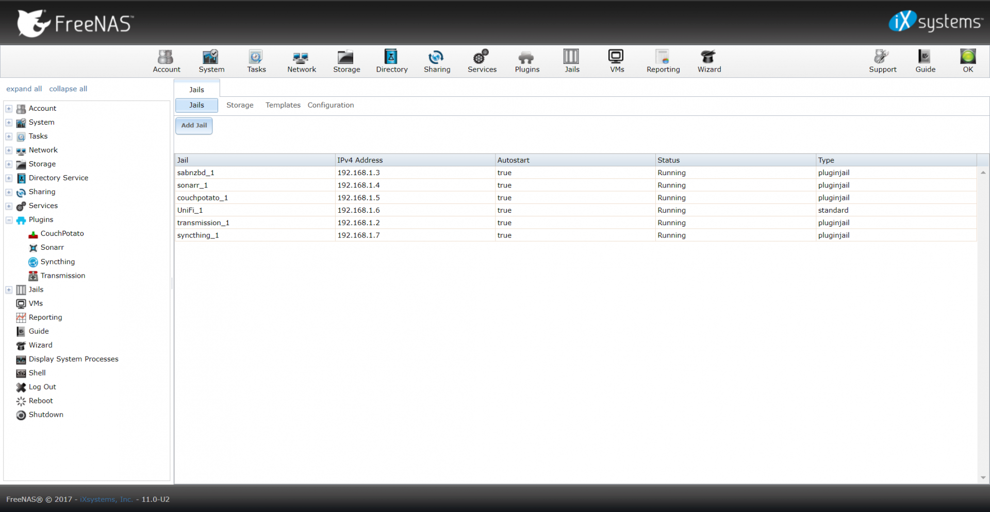Open Display System Processes in the sidebar
The width and height of the screenshot is (990, 512).
coord(73,359)
